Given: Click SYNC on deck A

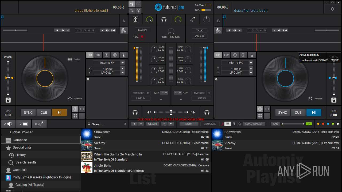Looking at the screenshot, I should (28, 113).
